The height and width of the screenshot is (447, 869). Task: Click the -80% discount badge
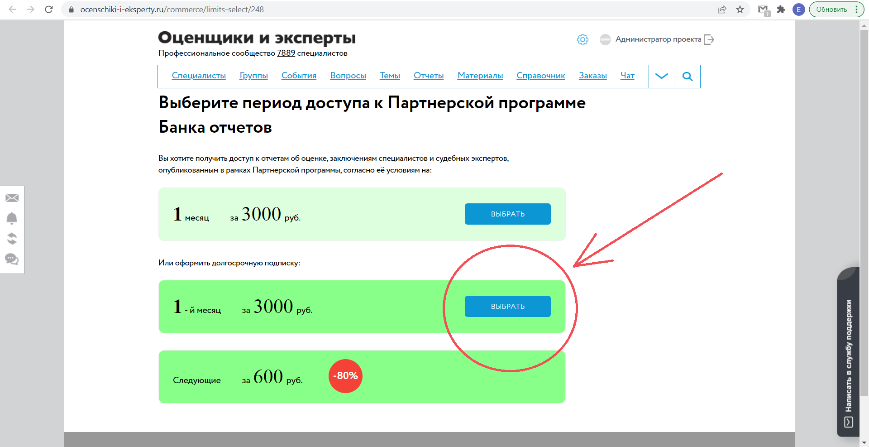coord(345,376)
